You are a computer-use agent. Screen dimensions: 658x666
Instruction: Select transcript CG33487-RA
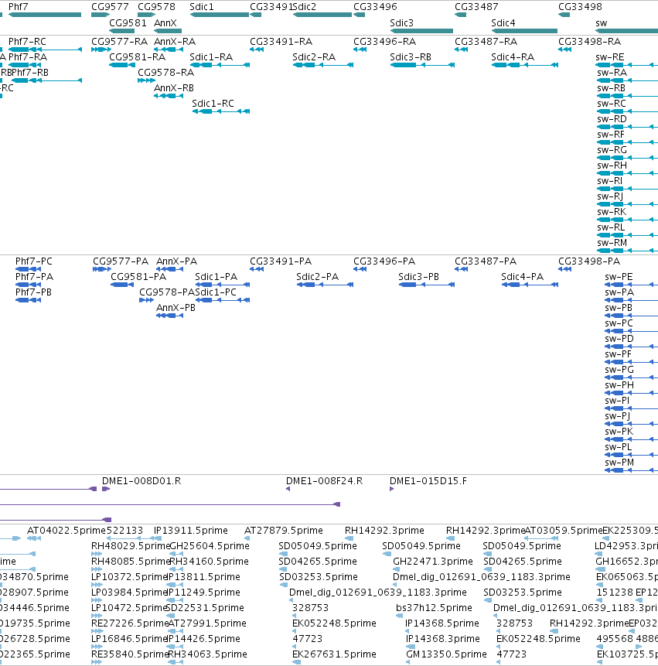pyautogui.click(x=461, y=50)
